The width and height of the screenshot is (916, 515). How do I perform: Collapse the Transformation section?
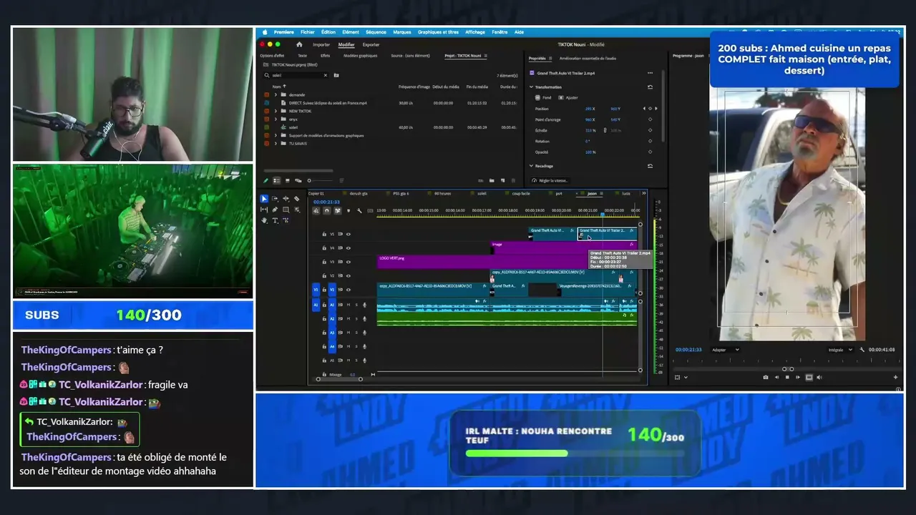coord(531,87)
